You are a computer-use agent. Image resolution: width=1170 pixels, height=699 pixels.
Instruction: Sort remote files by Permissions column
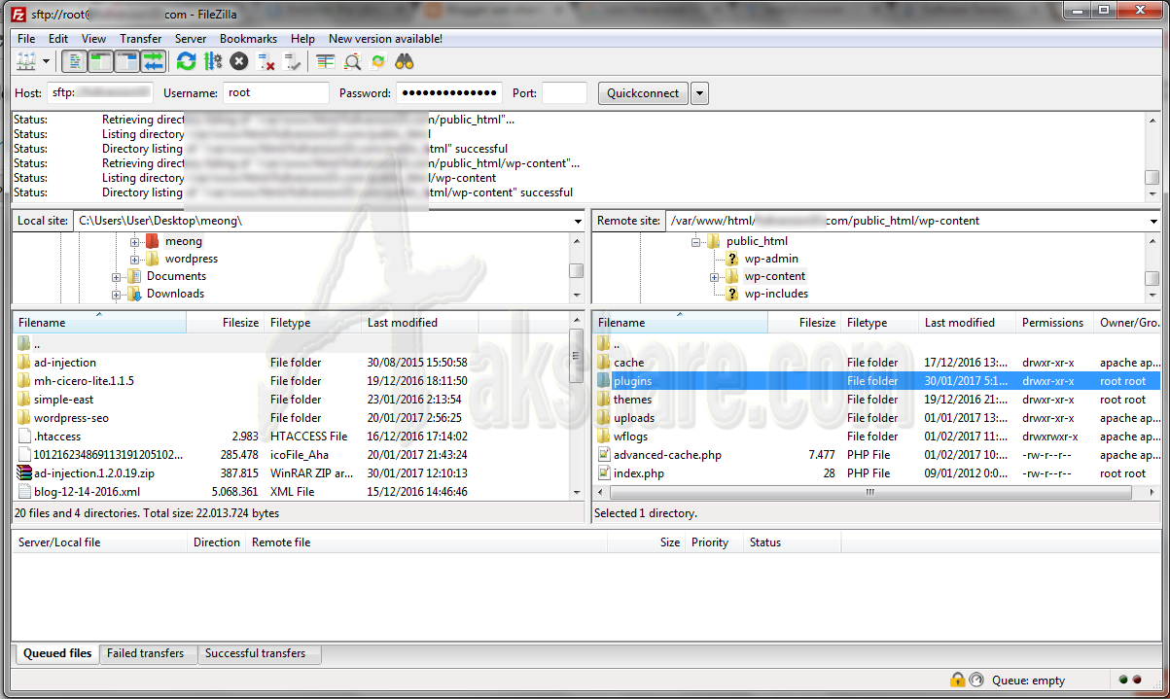pyautogui.click(x=1054, y=323)
